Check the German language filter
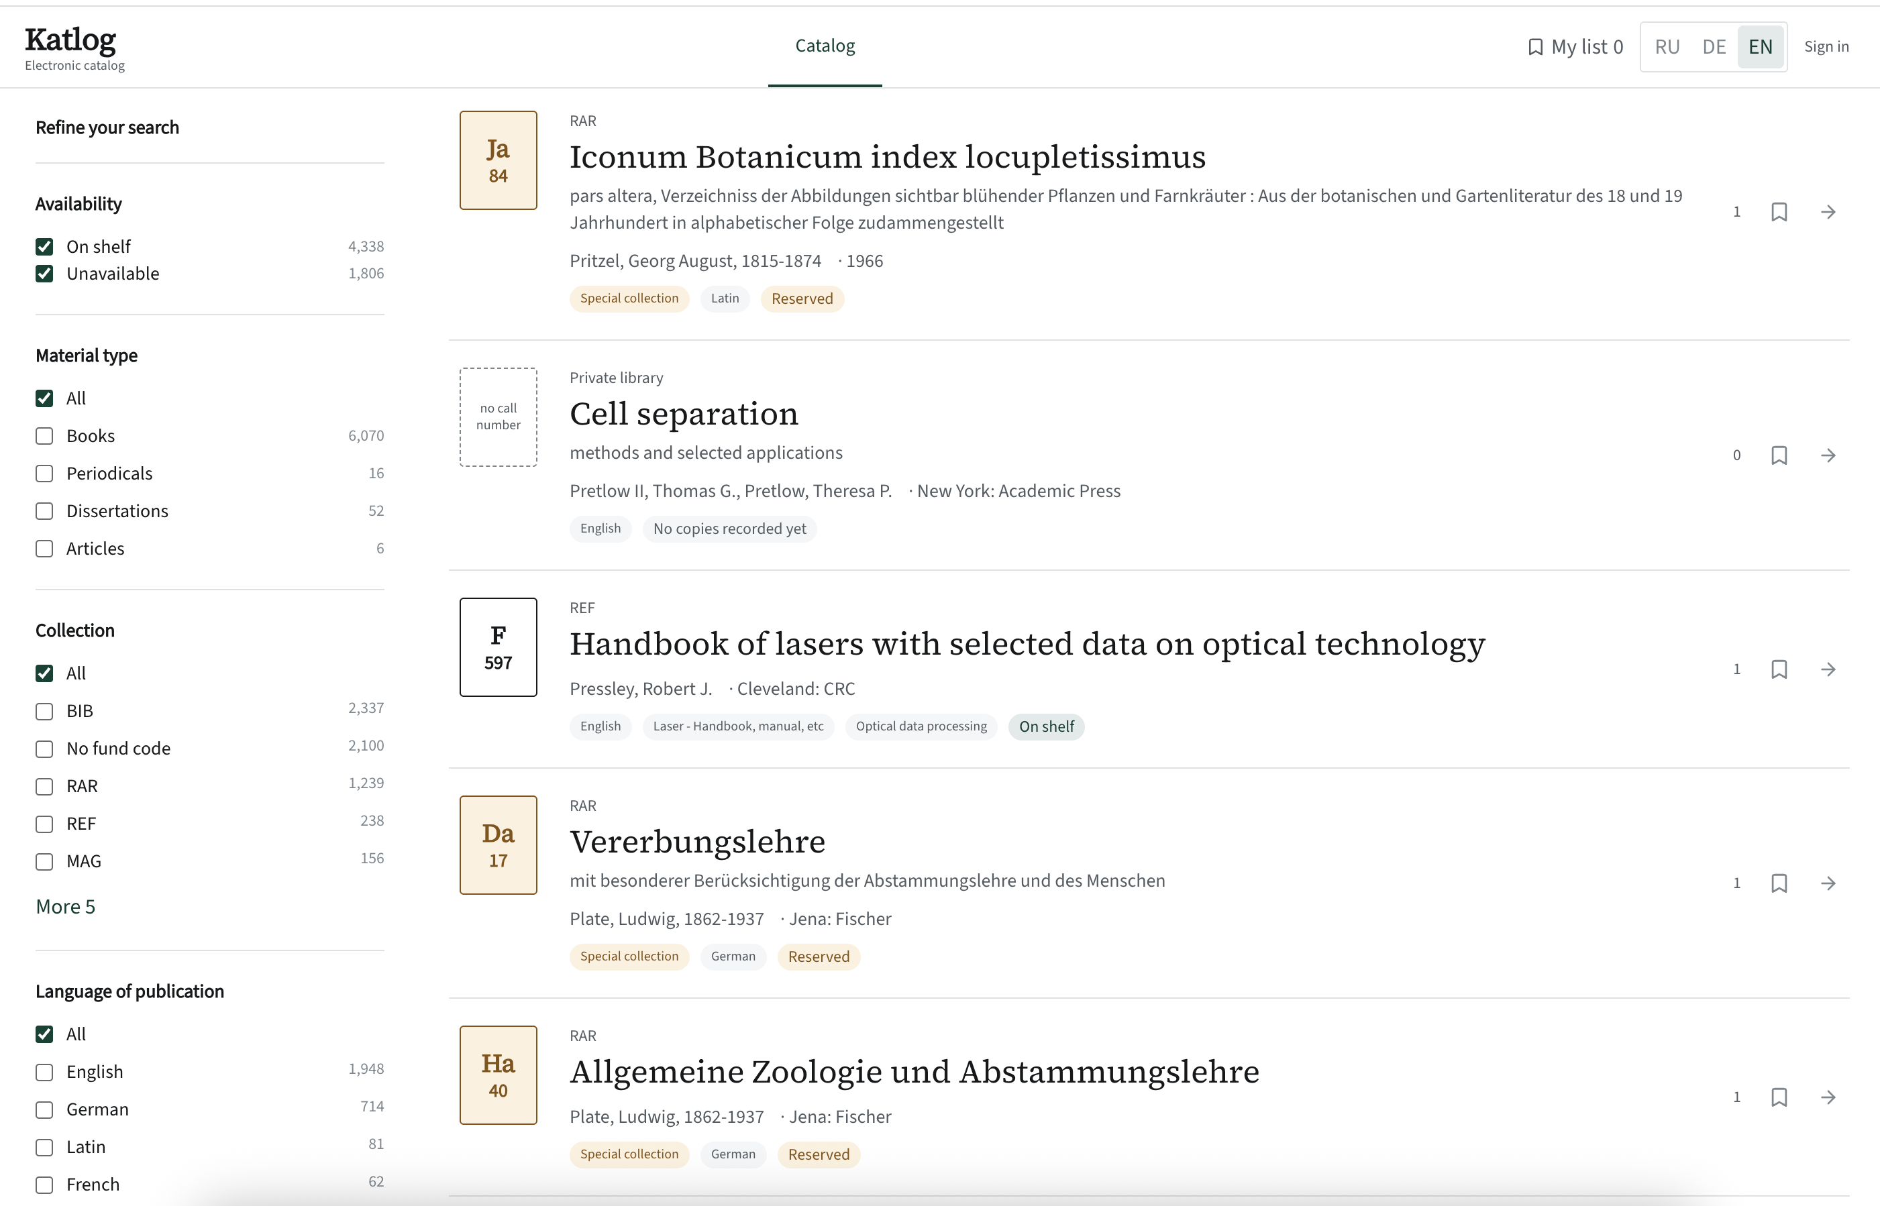This screenshot has width=1880, height=1206. point(45,1109)
